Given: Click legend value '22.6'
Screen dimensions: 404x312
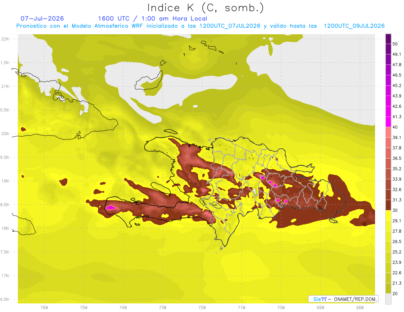Looking at the screenshot, I should [397, 273].
